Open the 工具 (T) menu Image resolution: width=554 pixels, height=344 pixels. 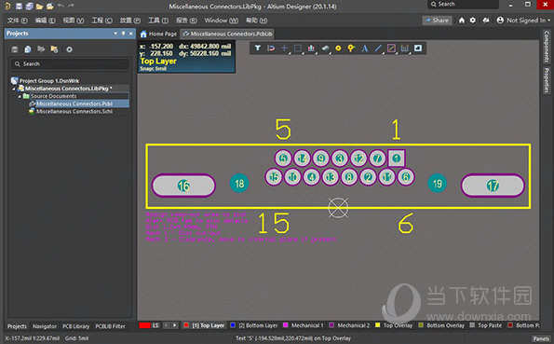(x=158, y=21)
